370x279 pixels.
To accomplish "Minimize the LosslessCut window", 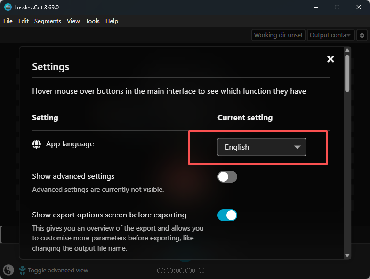I will coord(316,8).
